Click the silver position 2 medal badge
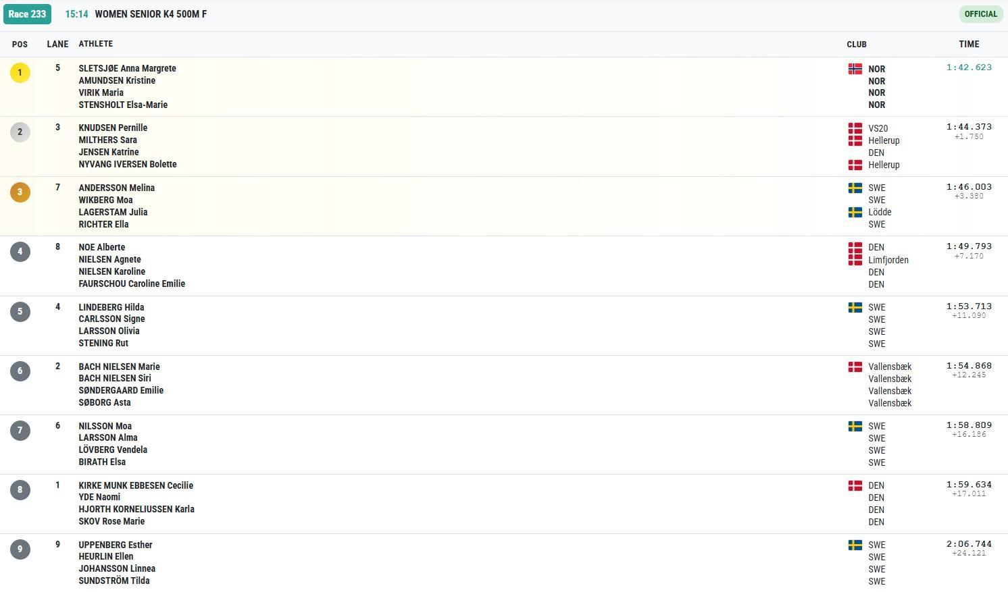 pyautogui.click(x=20, y=132)
